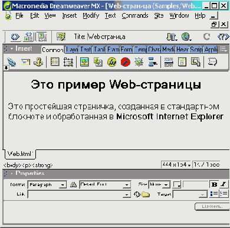Insert a Horizontal Rule
The image size is (230, 228).
169,62
